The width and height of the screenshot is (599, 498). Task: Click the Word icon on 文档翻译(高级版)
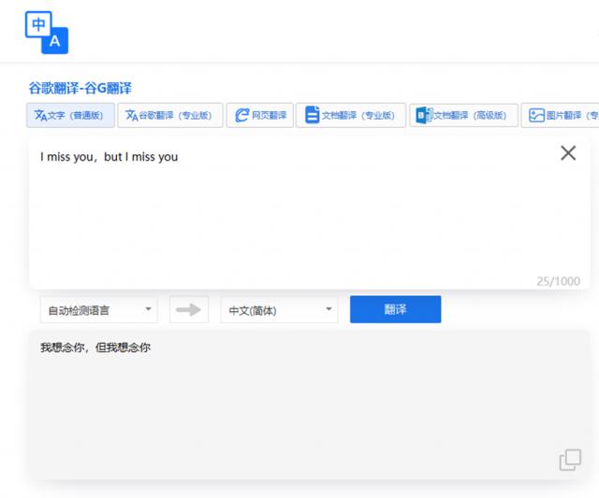pos(422,115)
